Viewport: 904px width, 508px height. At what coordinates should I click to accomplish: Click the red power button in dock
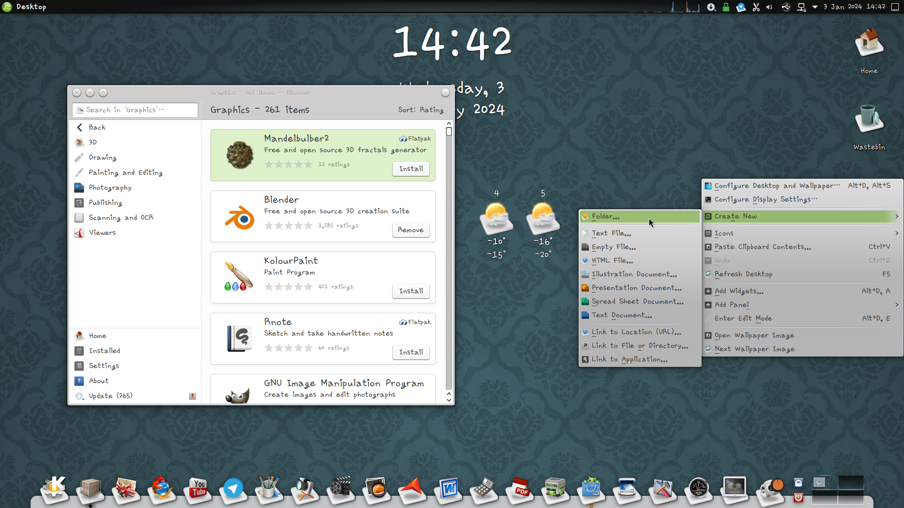click(x=798, y=497)
